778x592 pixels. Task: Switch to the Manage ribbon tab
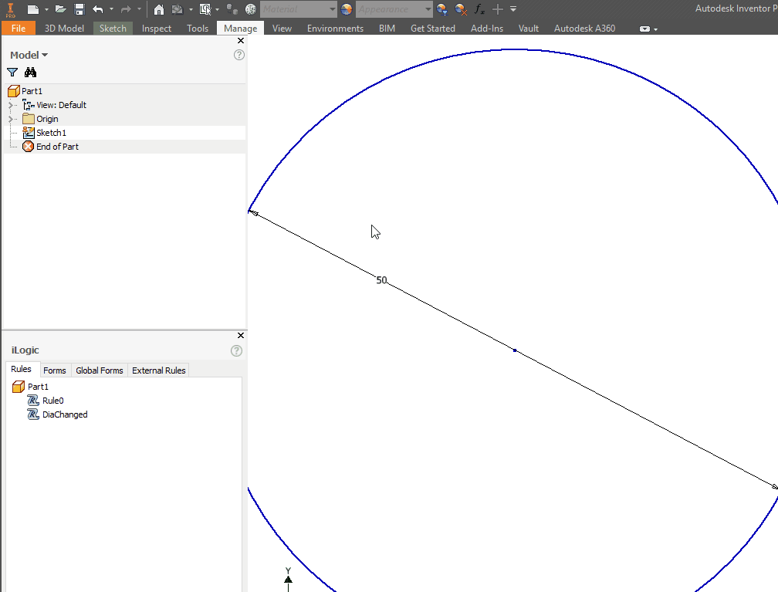point(240,28)
